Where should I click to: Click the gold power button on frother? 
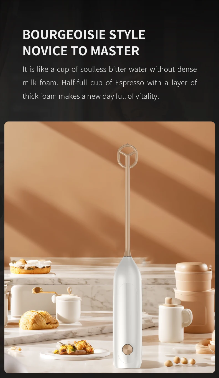(128, 349)
